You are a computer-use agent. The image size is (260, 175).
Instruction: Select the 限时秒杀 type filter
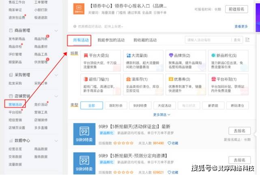click(x=116, y=105)
